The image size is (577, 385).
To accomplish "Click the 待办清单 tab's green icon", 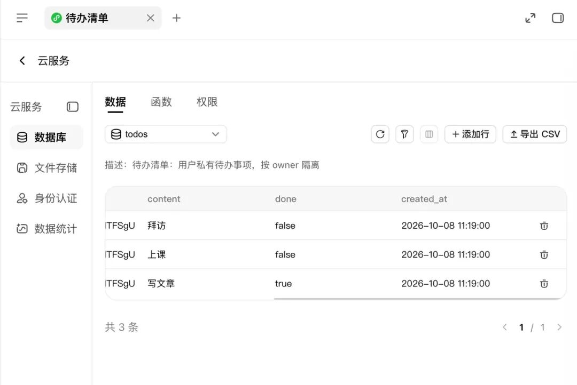I will tap(56, 18).
